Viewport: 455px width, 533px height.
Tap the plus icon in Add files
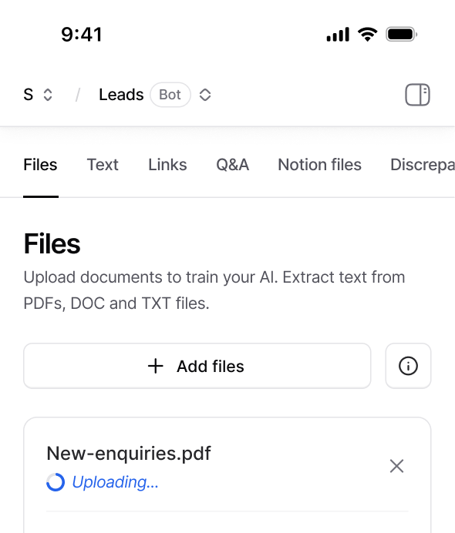click(x=156, y=366)
